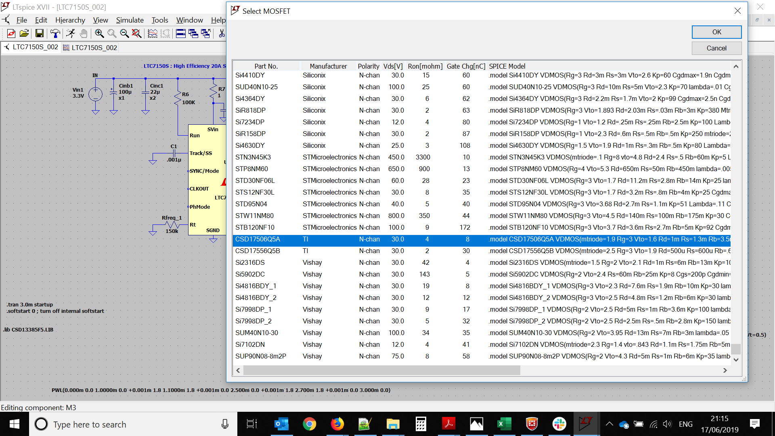
Task: Click the Halt simulation hand icon
Action: point(83,34)
